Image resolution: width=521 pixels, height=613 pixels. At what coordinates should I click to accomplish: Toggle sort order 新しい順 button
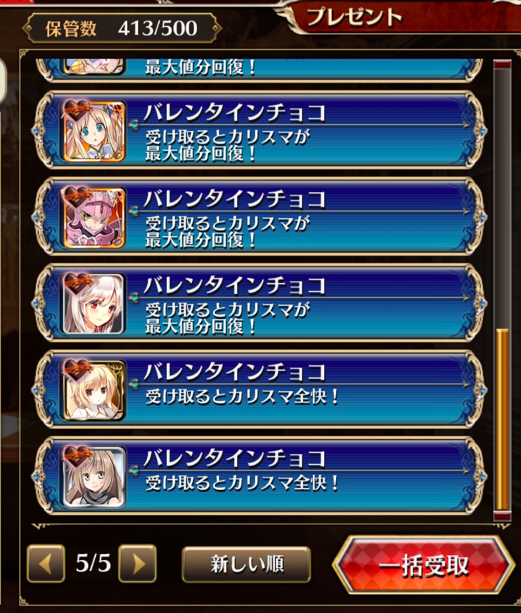247,564
